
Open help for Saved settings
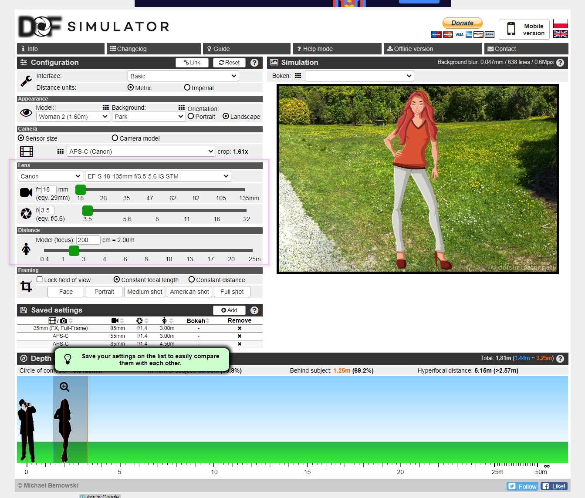pyautogui.click(x=254, y=310)
